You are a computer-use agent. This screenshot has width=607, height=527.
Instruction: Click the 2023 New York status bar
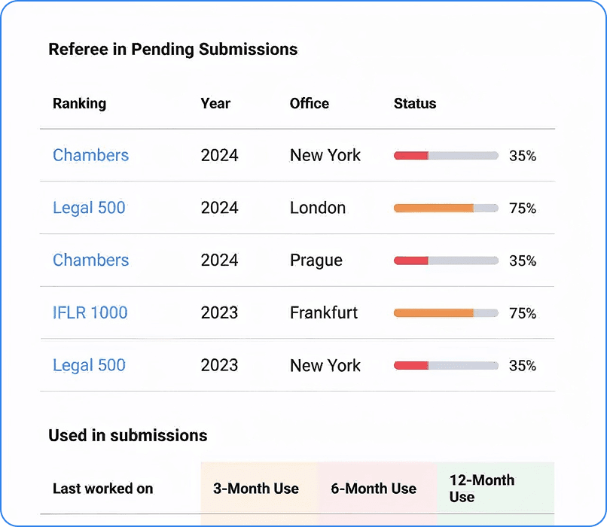click(446, 365)
